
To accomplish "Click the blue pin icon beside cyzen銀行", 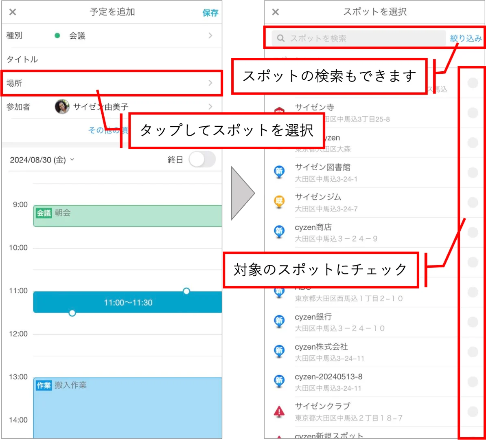I will coord(279,321).
